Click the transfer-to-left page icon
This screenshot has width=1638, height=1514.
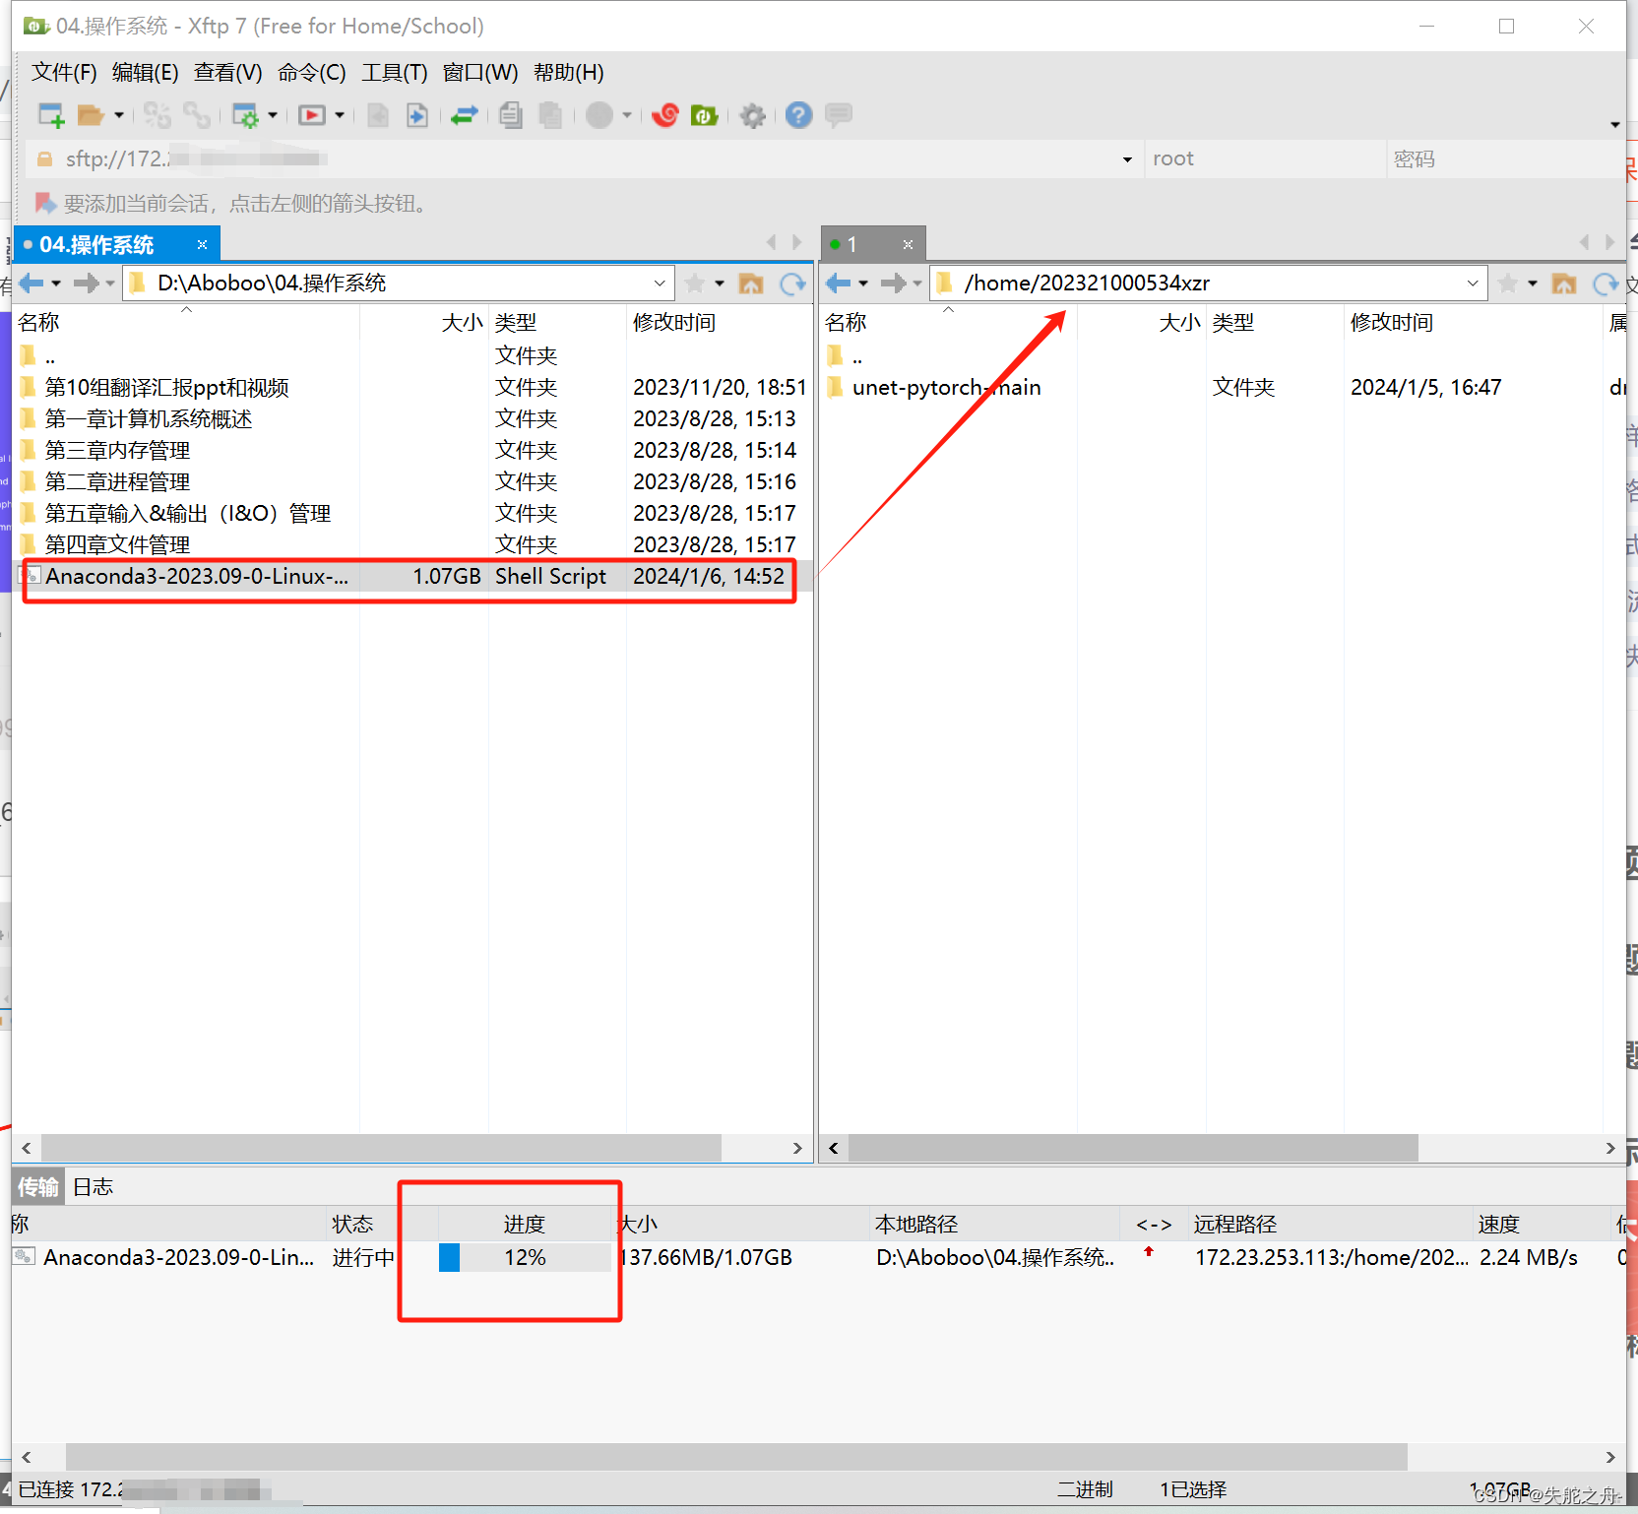coord(378,115)
